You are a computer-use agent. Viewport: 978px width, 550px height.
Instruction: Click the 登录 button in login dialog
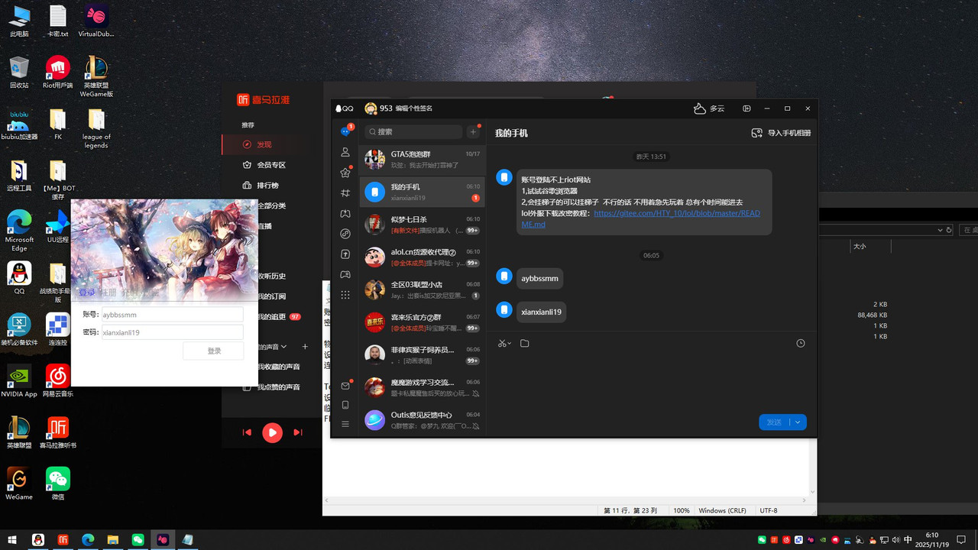pos(214,351)
